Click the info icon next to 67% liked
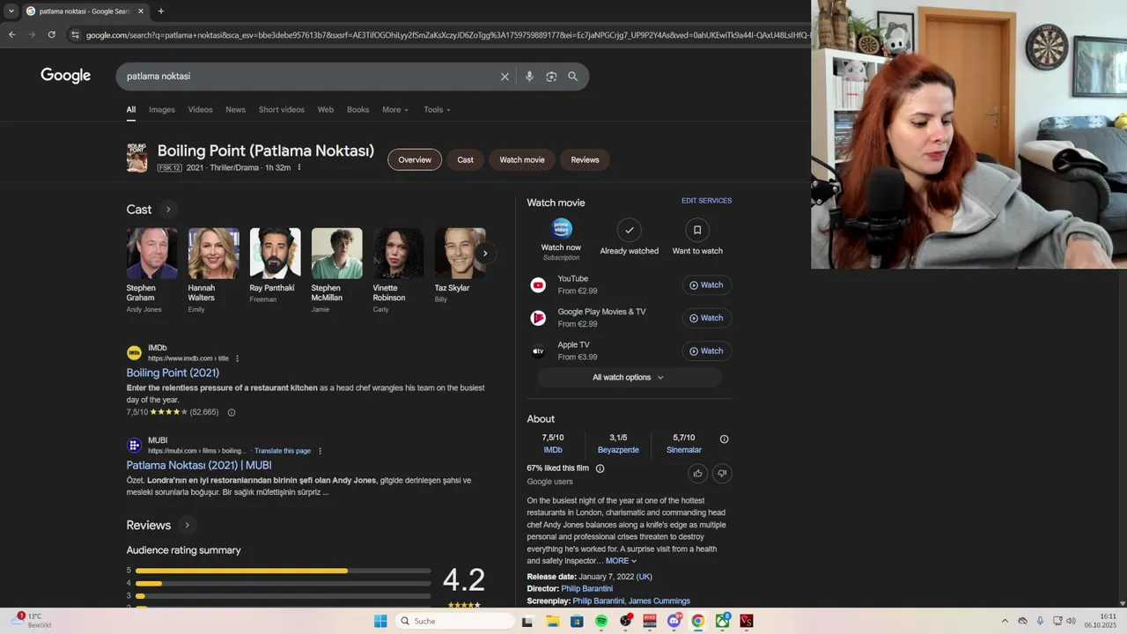 point(600,468)
